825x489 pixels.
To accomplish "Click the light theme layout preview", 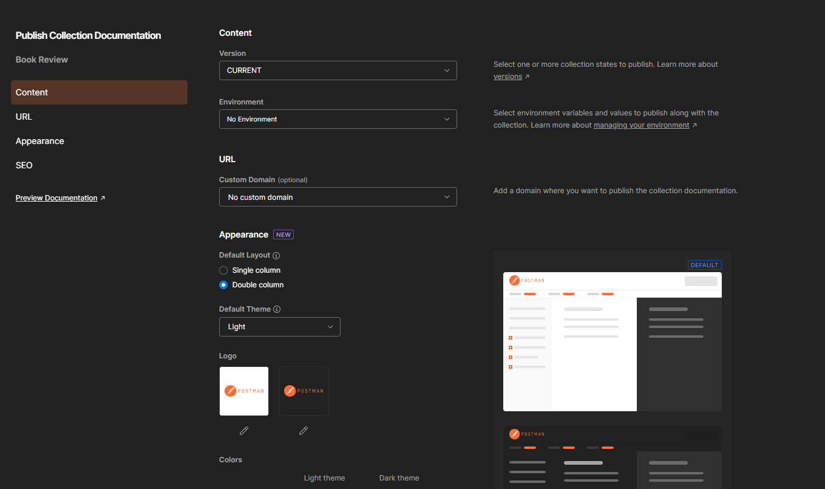I will pyautogui.click(x=613, y=341).
